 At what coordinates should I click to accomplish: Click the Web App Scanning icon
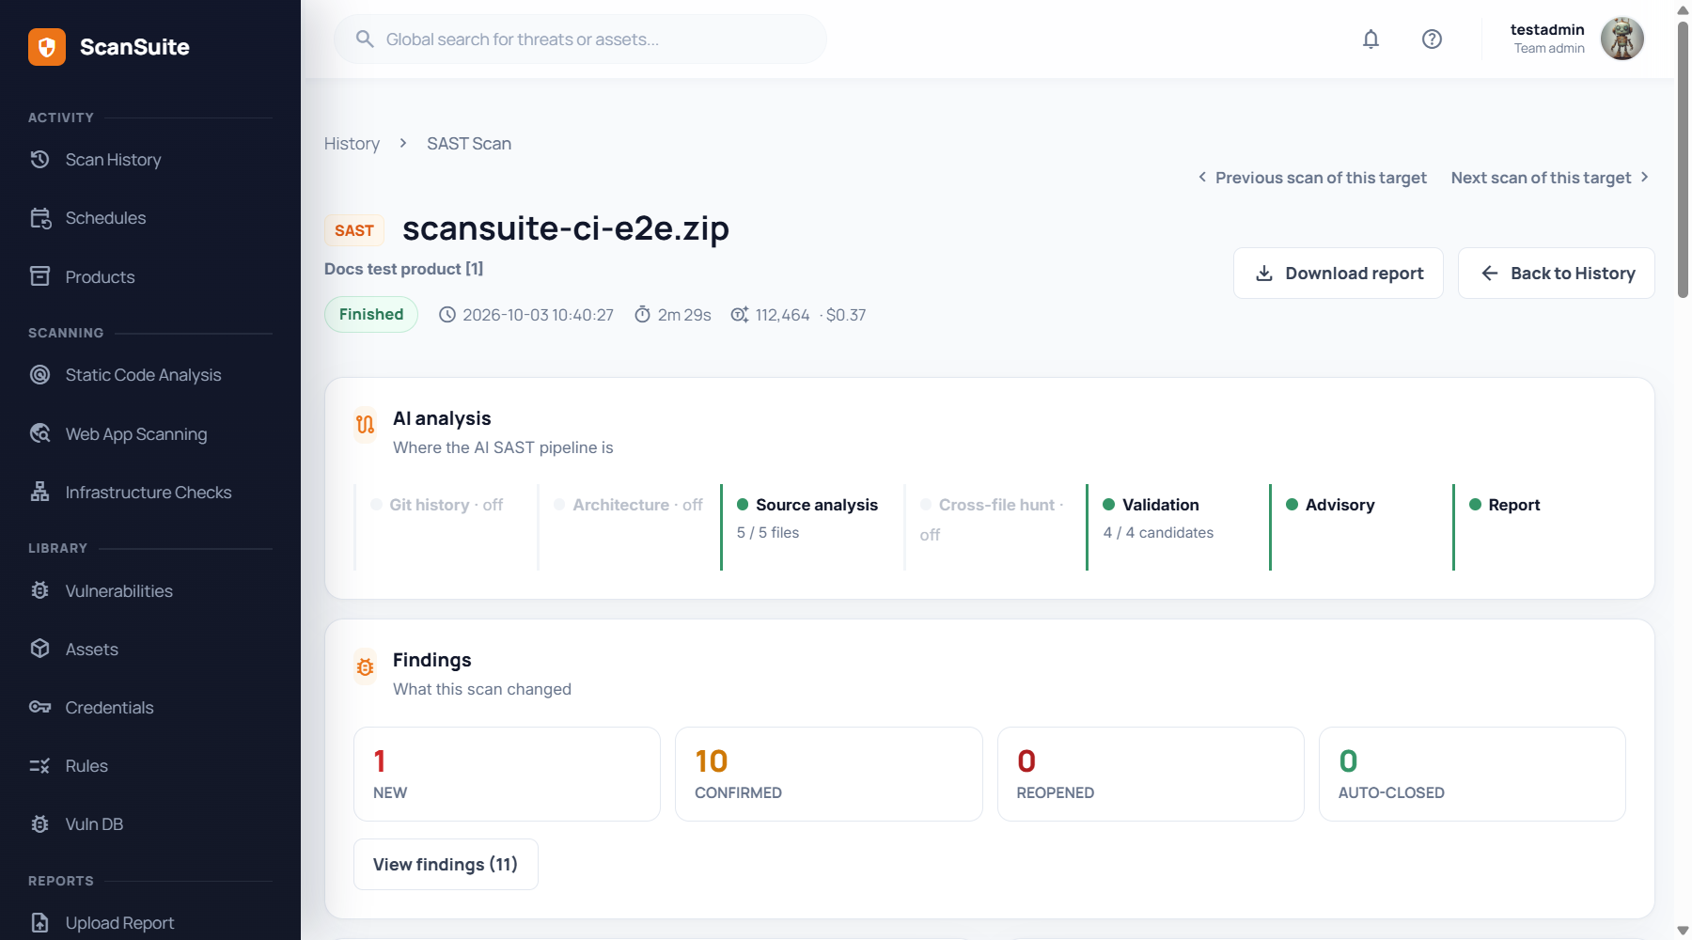pyautogui.click(x=39, y=433)
